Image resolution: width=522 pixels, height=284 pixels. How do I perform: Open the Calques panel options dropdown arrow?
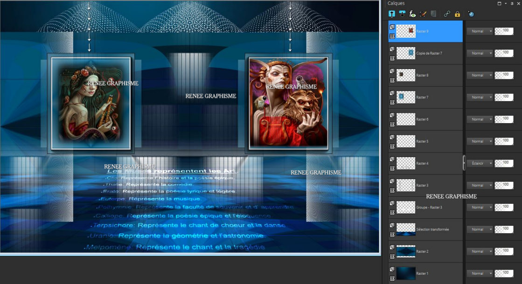(x=506, y=3)
